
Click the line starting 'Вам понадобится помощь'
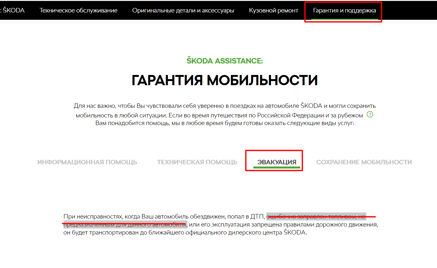point(225,123)
